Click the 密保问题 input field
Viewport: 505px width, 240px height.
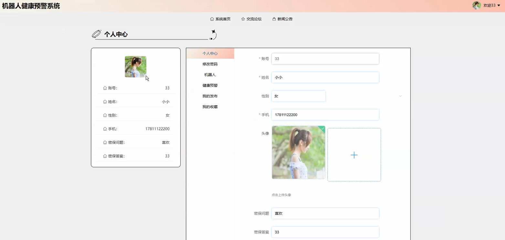click(x=325, y=213)
